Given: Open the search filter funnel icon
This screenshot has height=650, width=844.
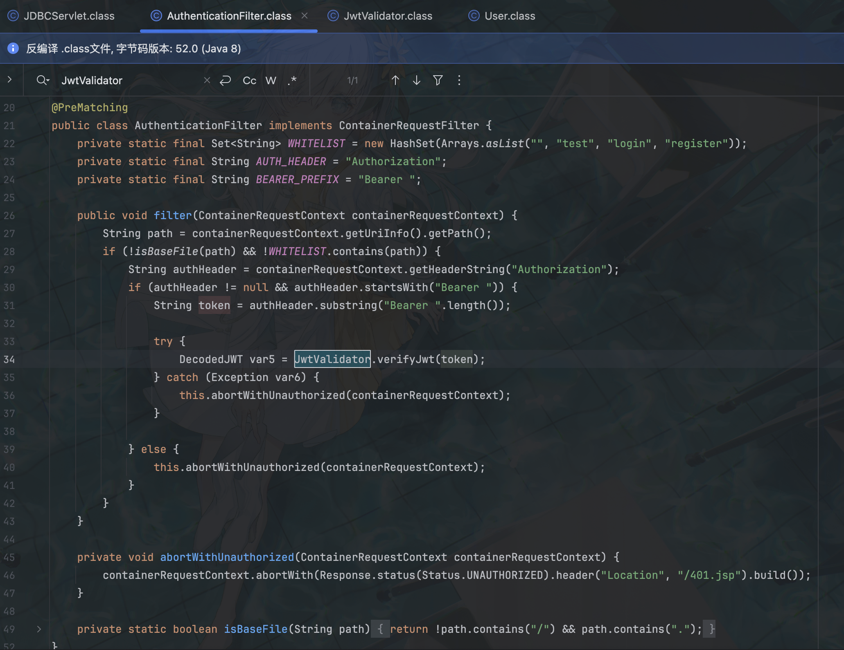Looking at the screenshot, I should click(x=438, y=80).
